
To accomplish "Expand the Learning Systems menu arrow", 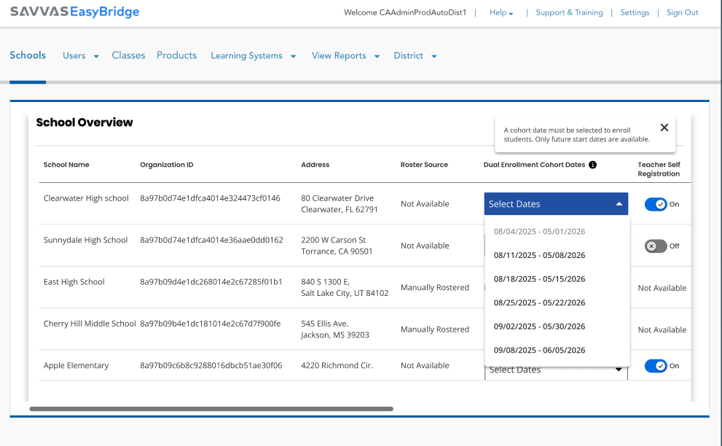I will coord(294,56).
